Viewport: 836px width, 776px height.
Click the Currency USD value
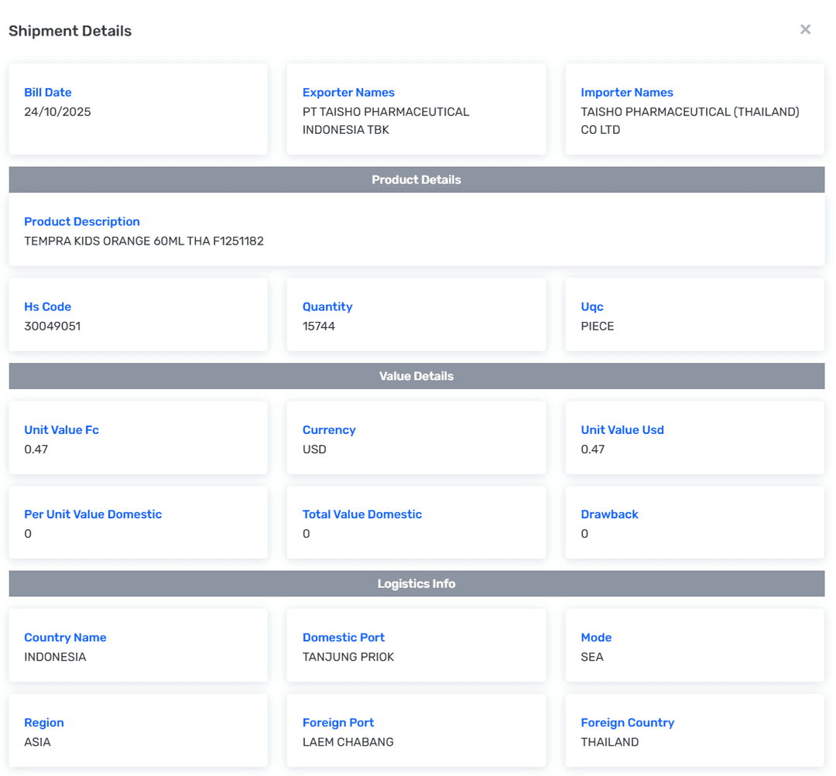pos(314,449)
